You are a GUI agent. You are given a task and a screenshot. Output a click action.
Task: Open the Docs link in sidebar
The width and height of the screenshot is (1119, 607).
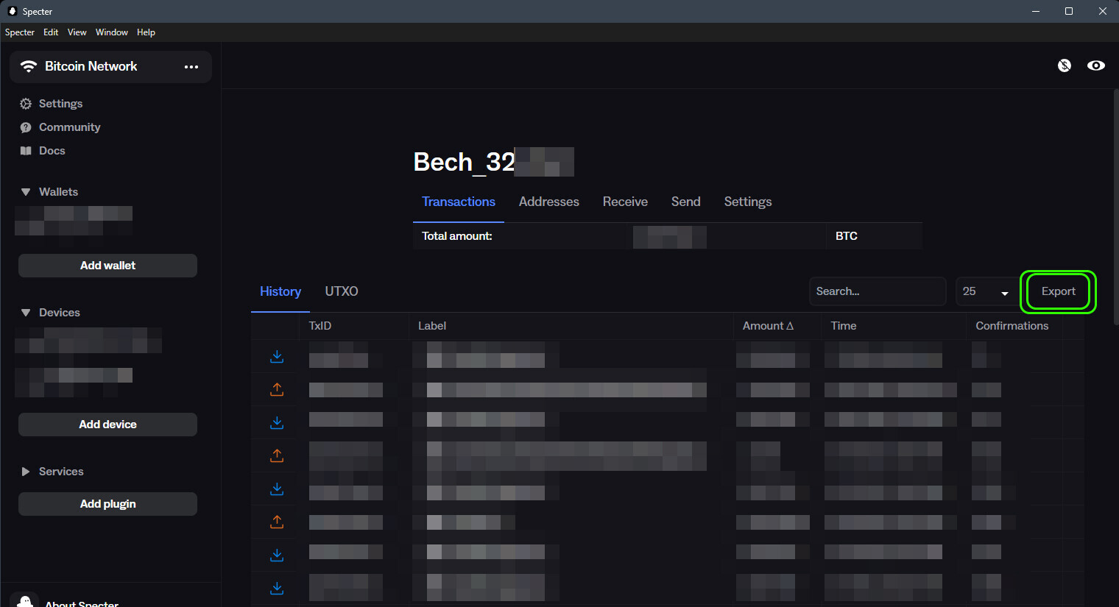52,151
